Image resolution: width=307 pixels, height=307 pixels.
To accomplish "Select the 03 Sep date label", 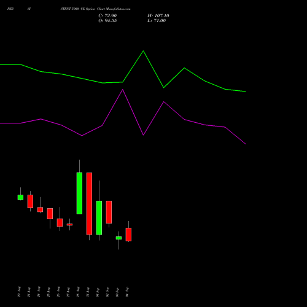I will click(117, 292).
